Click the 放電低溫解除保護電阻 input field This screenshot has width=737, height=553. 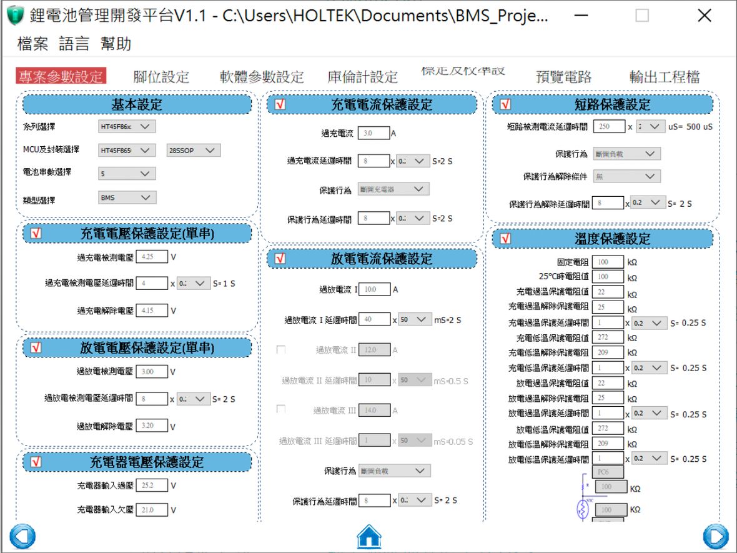pos(608,444)
